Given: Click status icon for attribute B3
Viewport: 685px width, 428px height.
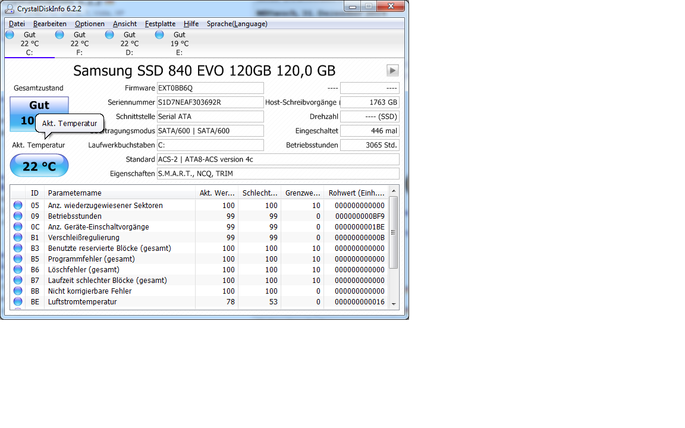Looking at the screenshot, I should point(18,248).
